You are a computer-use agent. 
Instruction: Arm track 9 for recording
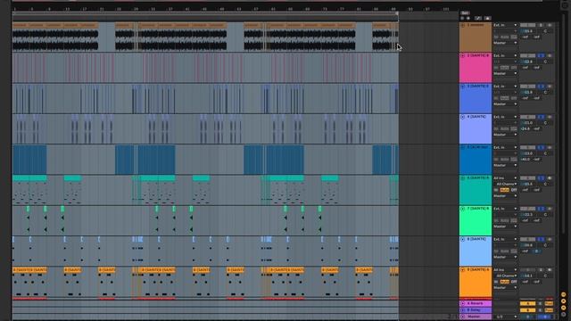pyautogui.click(x=550, y=269)
